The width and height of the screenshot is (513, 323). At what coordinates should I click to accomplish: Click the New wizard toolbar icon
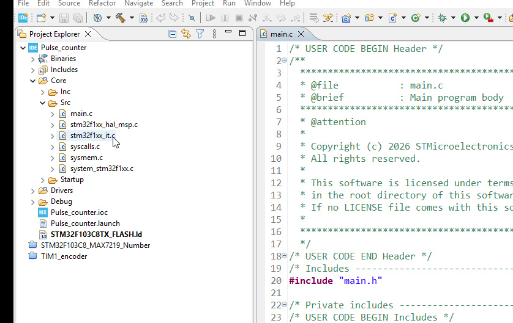coord(41,18)
